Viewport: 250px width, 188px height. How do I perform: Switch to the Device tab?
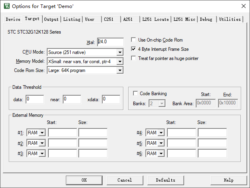pos(13,19)
